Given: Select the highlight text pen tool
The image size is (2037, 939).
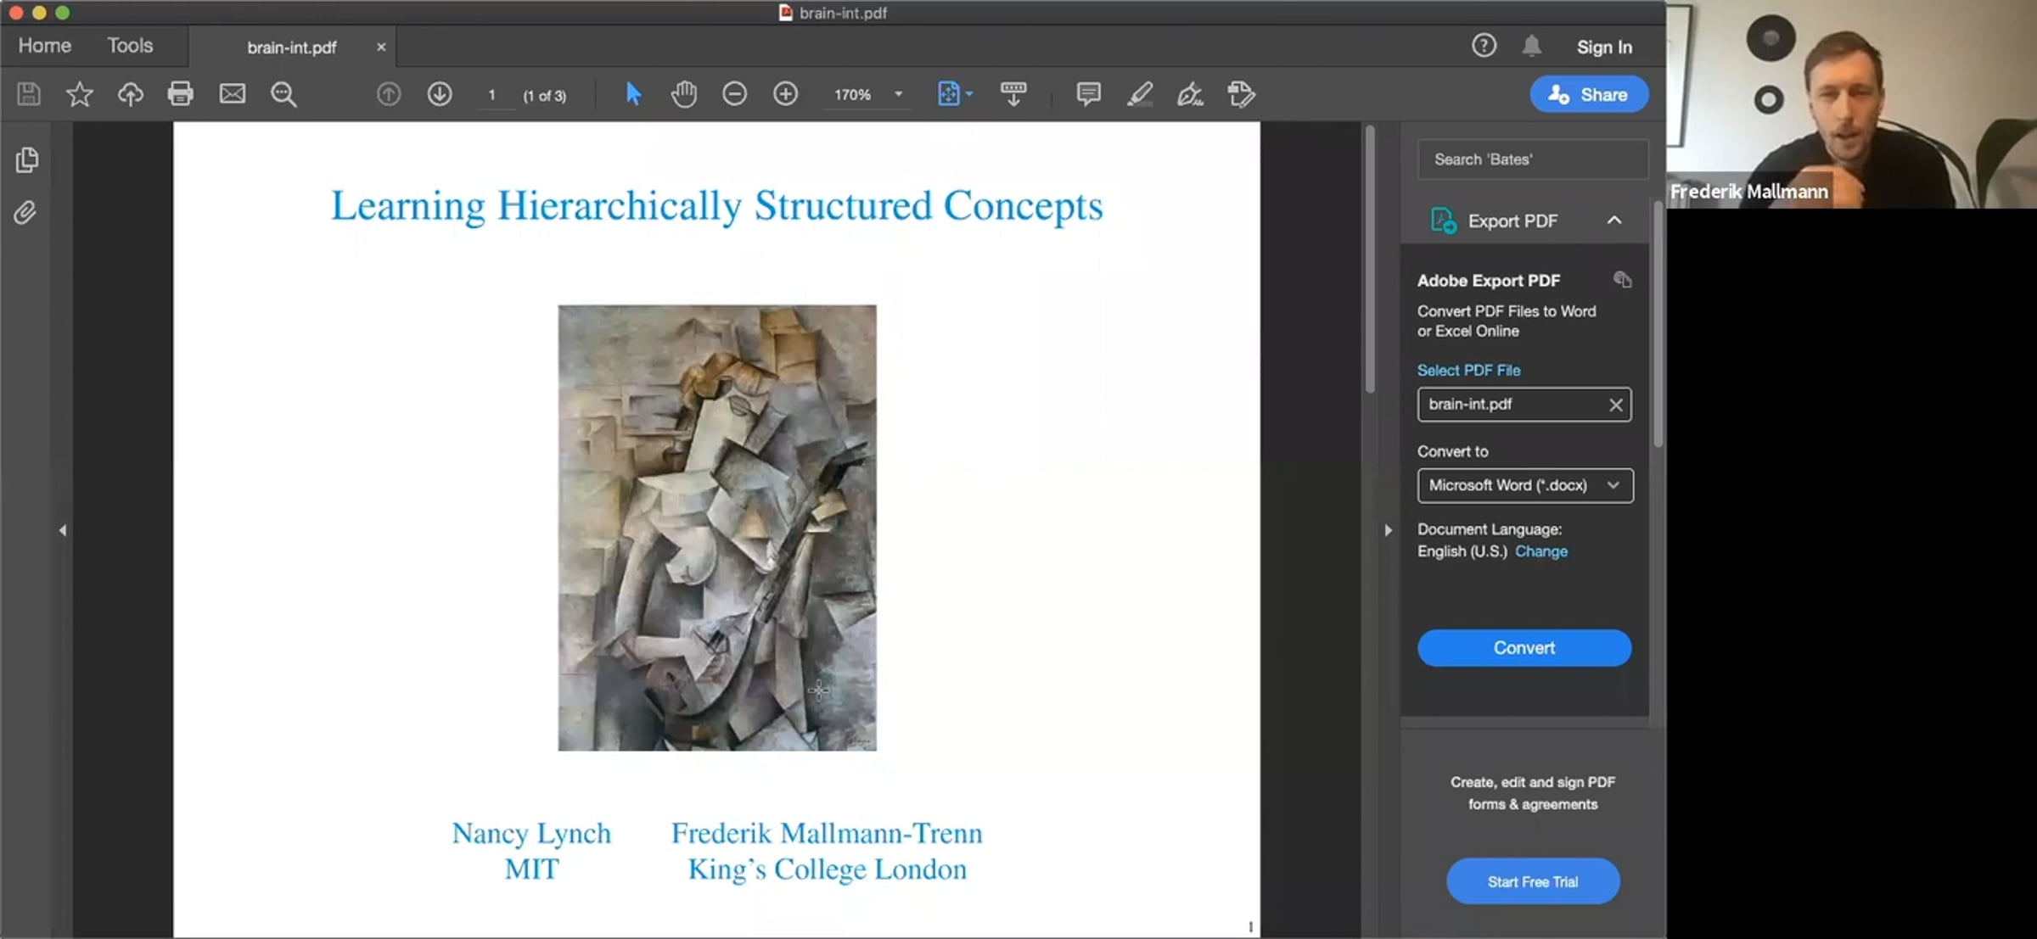Looking at the screenshot, I should coord(1140,94).
